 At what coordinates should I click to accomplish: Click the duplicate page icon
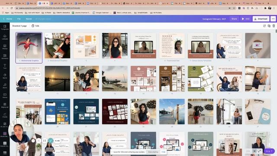[269, 26]
